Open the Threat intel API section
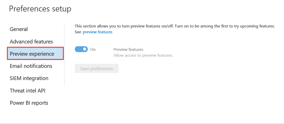This screenshot has height=124, width=284. point(27,91)
